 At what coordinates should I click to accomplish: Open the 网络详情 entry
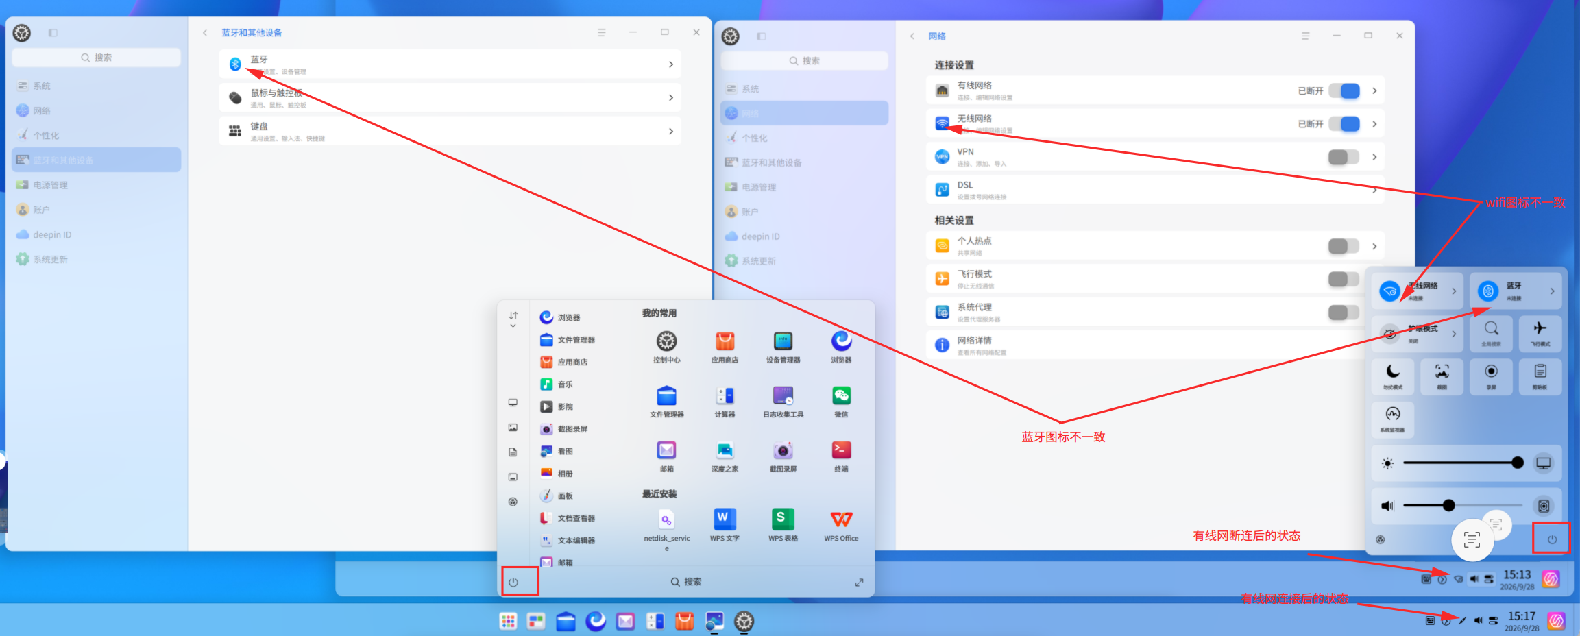pos(1155,345)
